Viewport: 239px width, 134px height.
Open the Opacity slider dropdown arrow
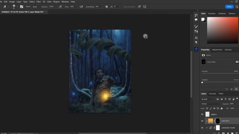(x=56, y=7)
